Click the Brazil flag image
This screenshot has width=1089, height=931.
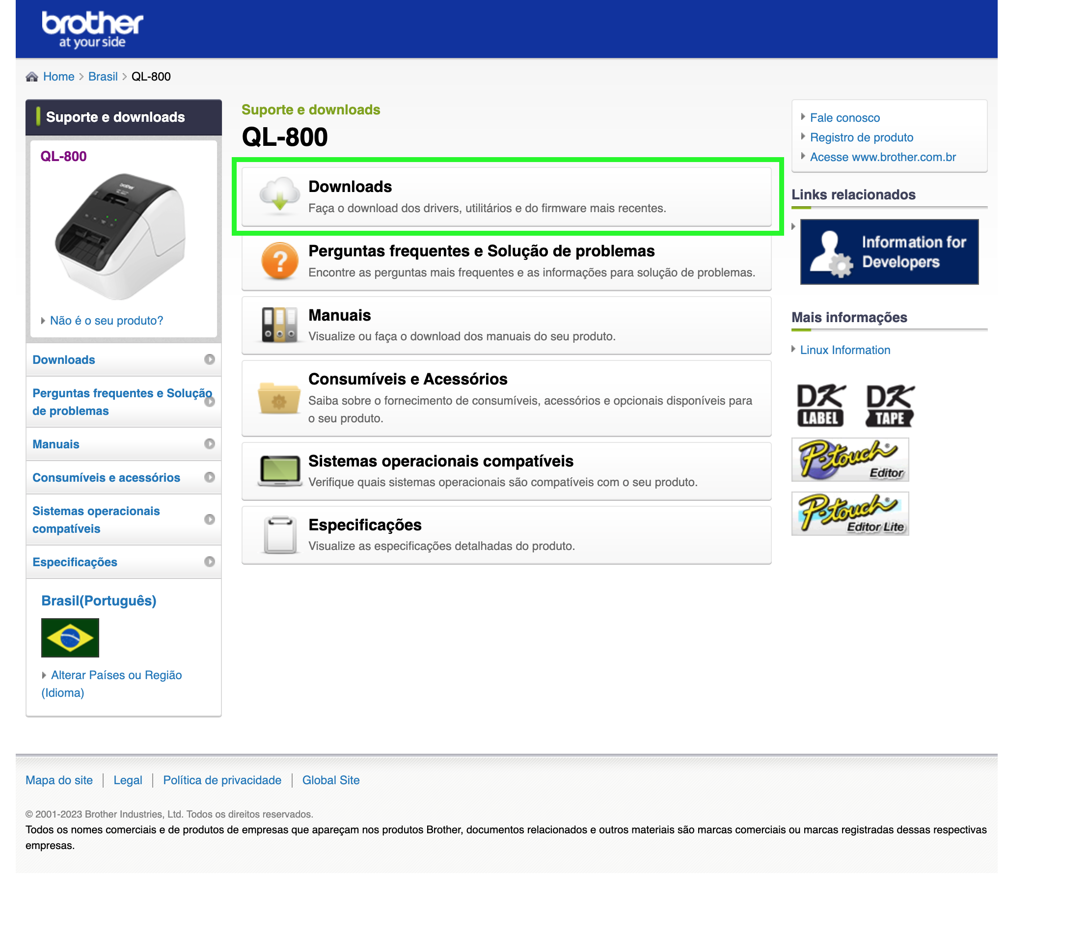tap(70, 638)
